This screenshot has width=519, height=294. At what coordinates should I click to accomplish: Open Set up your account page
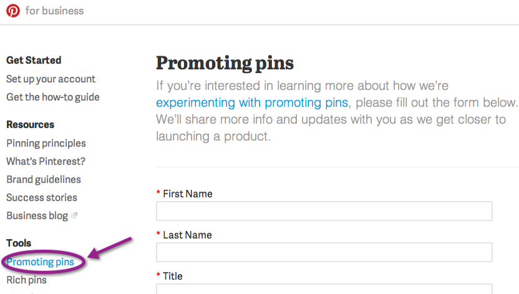coord(51,79)
